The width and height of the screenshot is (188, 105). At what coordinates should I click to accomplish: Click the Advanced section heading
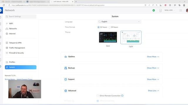pyautogui.click(x=72, y=91)
